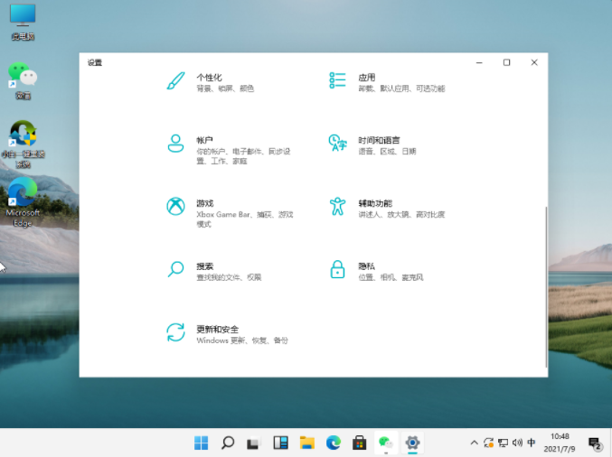612x457 pixels.
Task: Open the 隐私 (Privacy) lock settings
Action: (x=366, y=270)
